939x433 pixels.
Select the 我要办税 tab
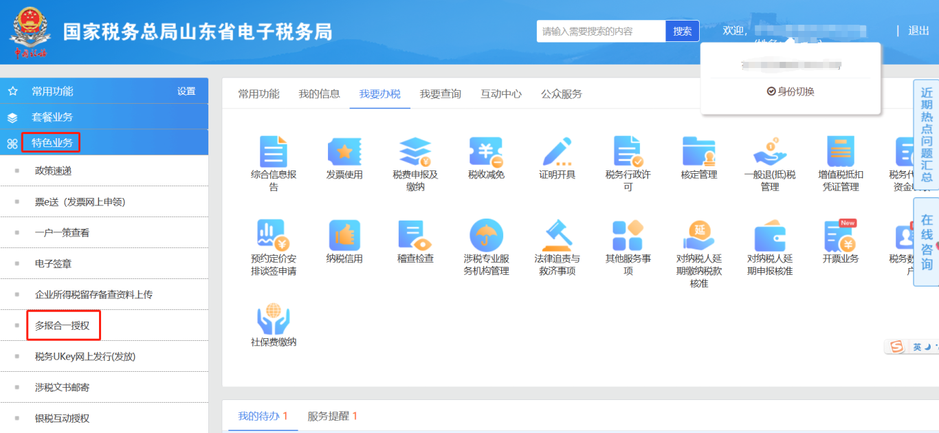pyautogui.click(x=379, y=94)
